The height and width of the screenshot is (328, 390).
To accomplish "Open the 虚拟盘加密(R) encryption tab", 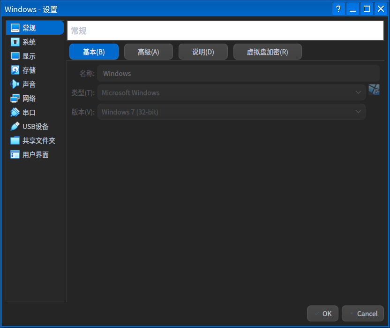I will pos(267,52).
